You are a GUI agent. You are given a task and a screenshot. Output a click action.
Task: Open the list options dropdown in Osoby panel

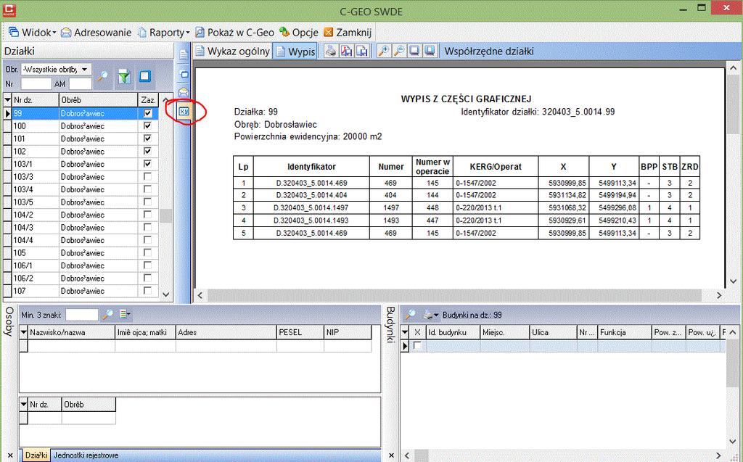pyautogui.click(x=125, y=314)
